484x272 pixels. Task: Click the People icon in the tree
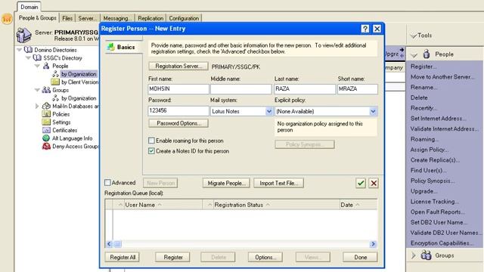coord(46,66)
